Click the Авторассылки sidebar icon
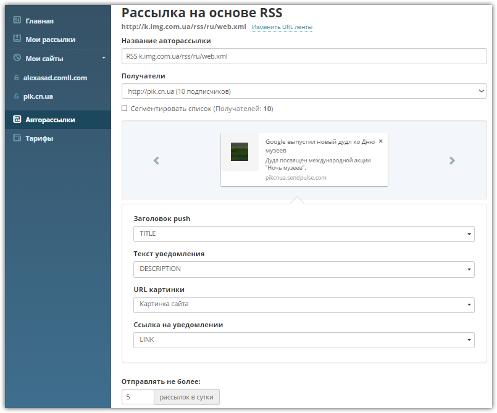The height and width of the screenshot is (413, 497). click(17, 119)
